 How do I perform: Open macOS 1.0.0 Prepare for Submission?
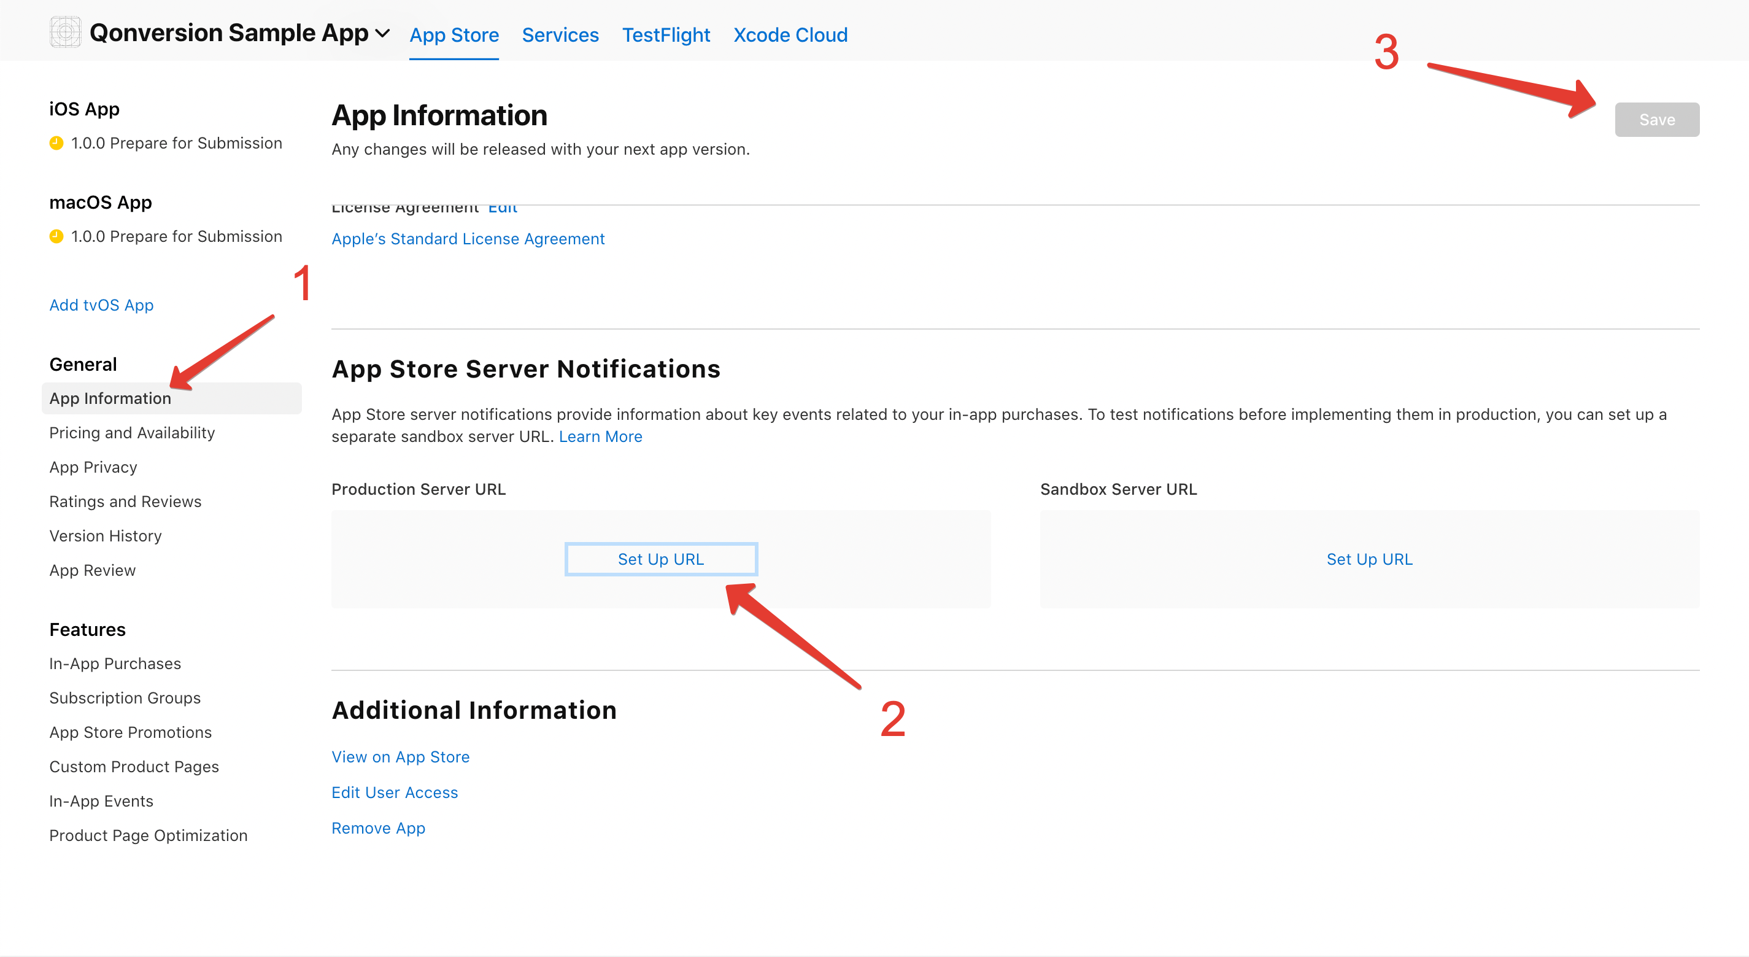coord(176,236)
